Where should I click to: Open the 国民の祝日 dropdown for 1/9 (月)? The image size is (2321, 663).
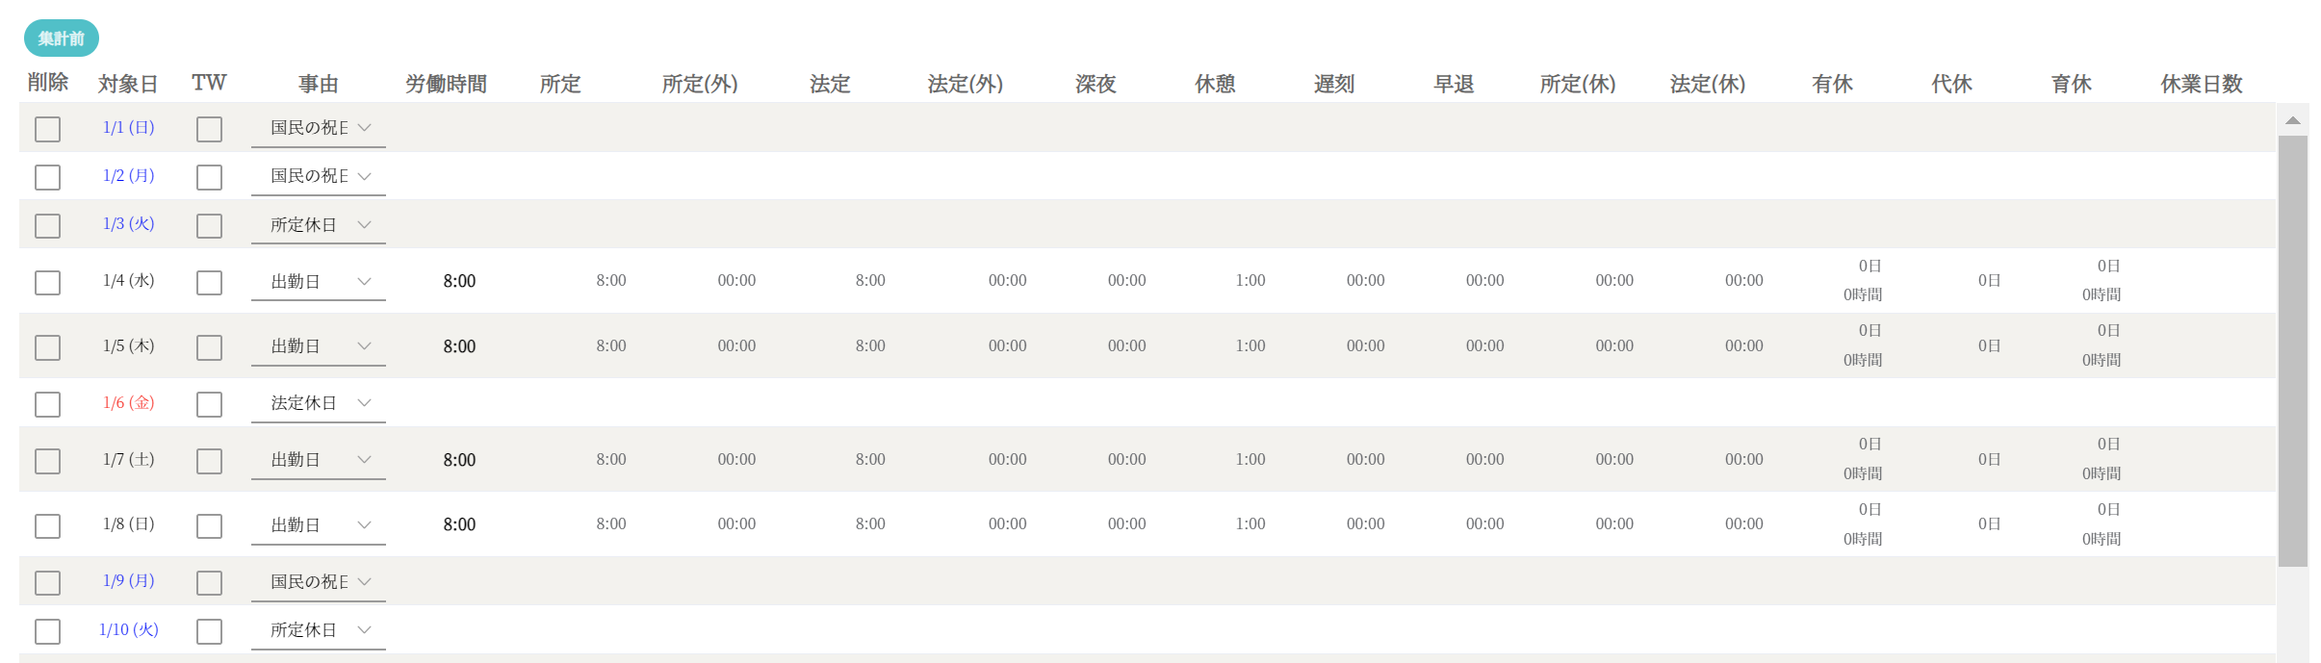coord(318,582)
